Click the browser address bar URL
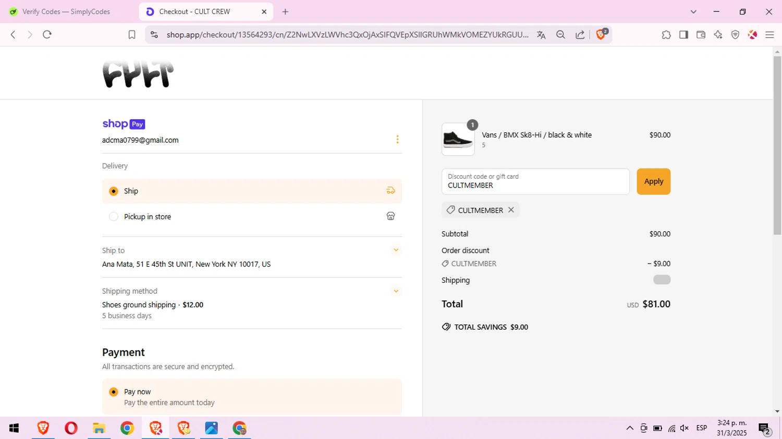The height and width of the screenshot is (439, 782). pos(347,34)
